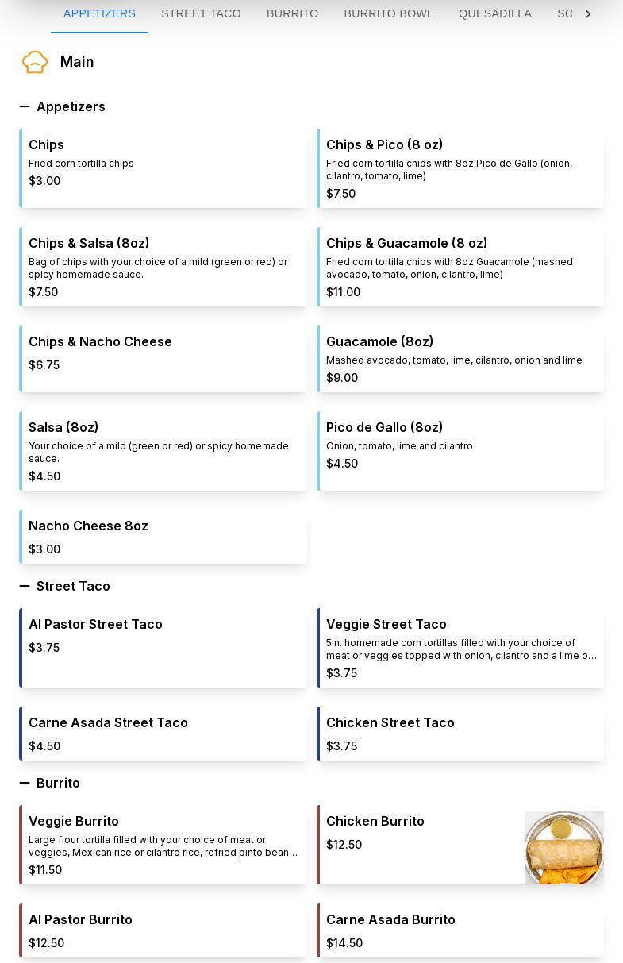Screen dimensions: 623x963
Task: Open the Burrito Bowl tab
Action: (388, 13)
